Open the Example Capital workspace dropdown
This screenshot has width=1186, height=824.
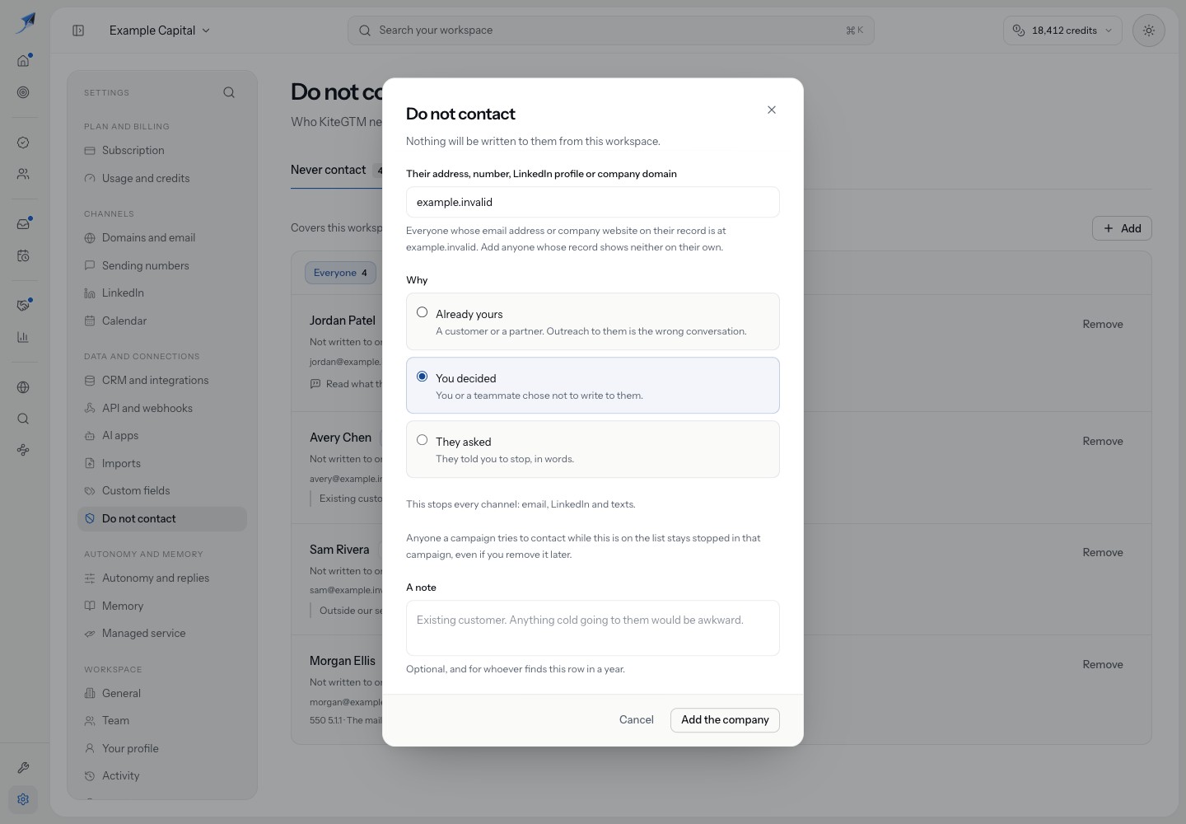pos(160,30)
